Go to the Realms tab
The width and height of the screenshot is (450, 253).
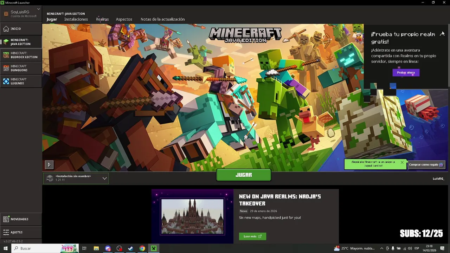tap(102, 19)
